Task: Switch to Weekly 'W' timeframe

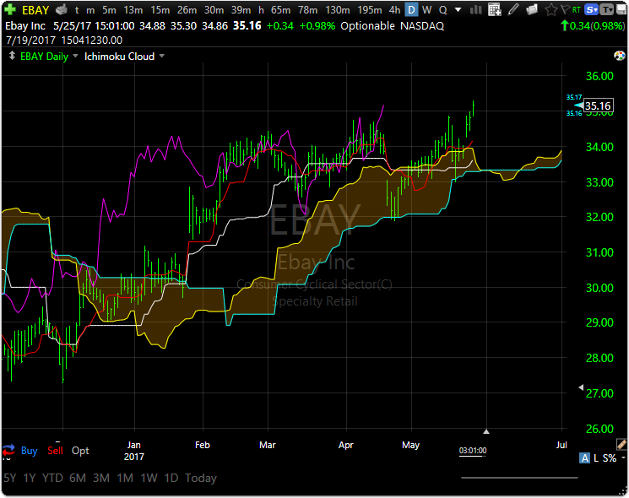Action: [x=427, y=9]
